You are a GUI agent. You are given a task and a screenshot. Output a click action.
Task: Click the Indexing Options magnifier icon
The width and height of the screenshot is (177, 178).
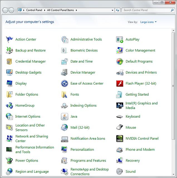(64, 106)
